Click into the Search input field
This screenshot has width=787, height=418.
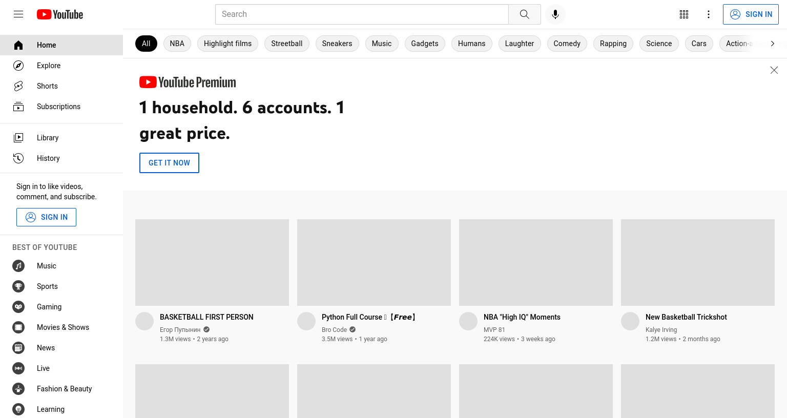362,14
